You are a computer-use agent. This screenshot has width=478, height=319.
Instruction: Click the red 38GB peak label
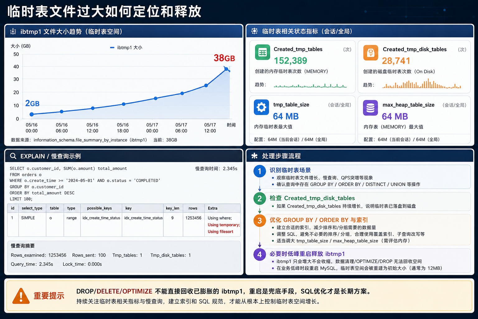point(224,58)
